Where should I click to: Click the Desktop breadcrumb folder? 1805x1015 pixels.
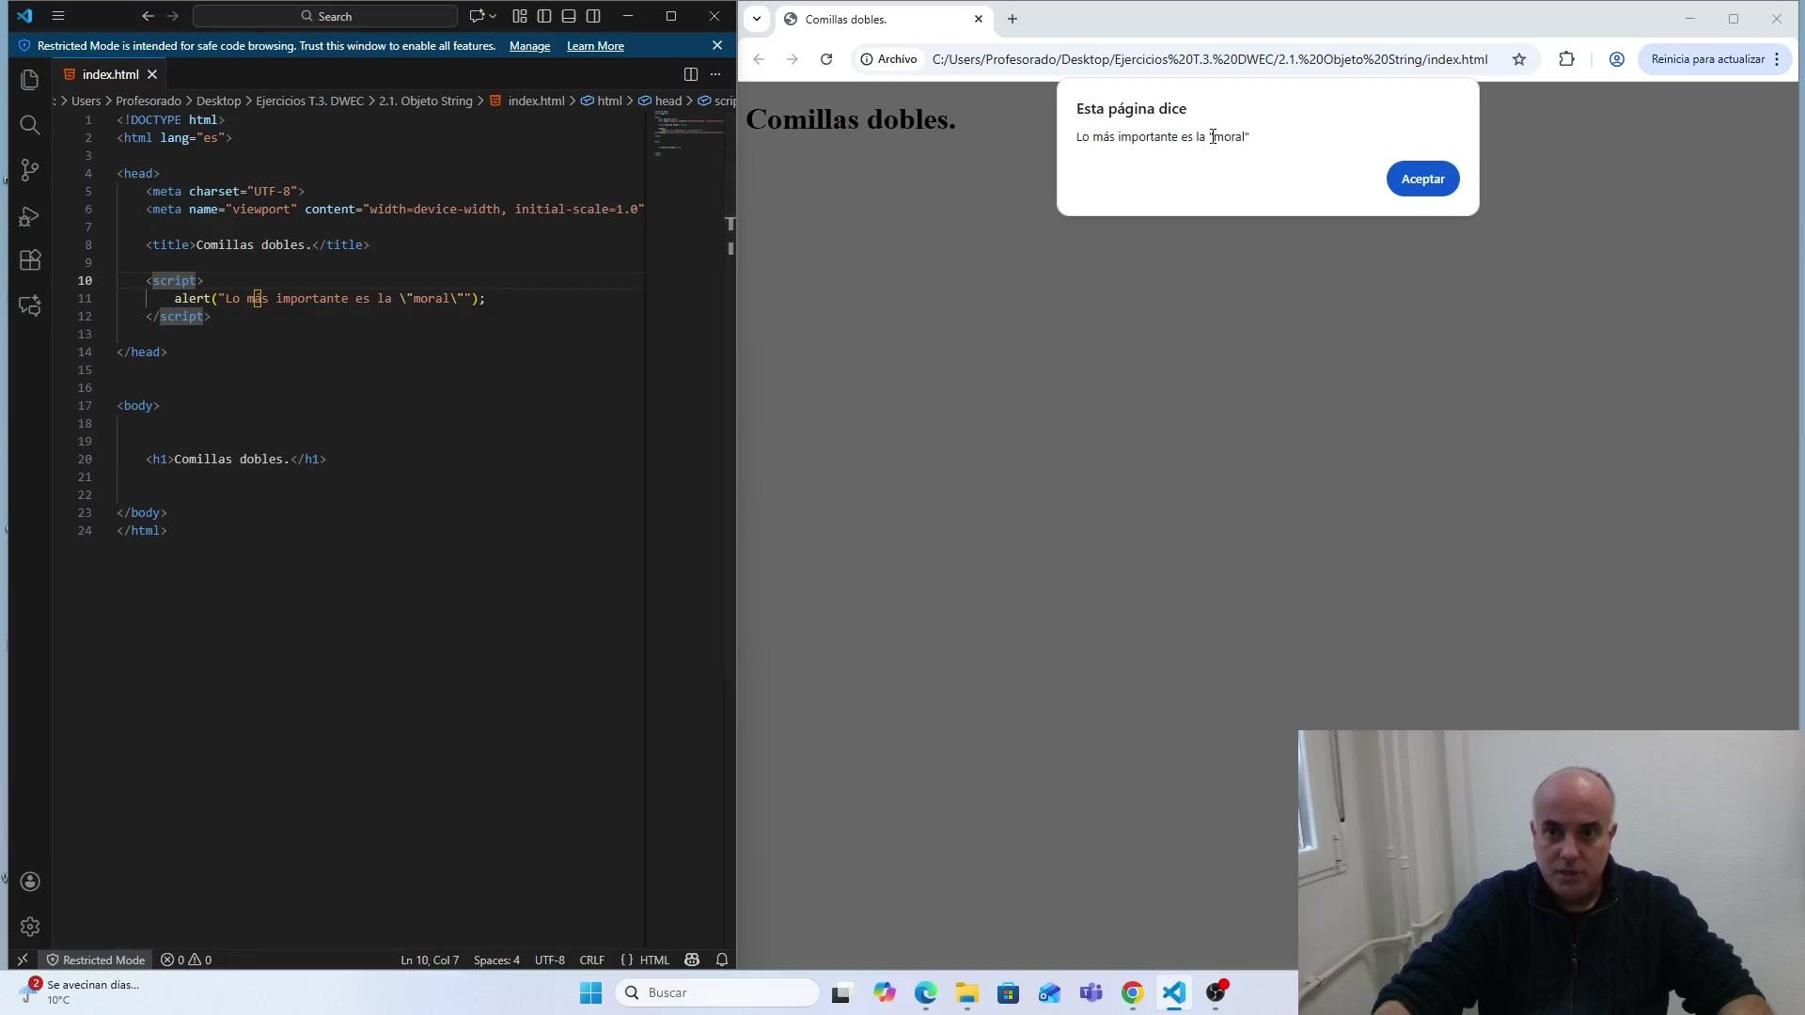(x=218, y=101)
